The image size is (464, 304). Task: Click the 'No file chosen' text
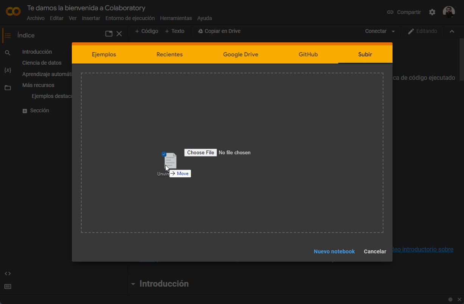pyautogui.click(x=234, y=152)
